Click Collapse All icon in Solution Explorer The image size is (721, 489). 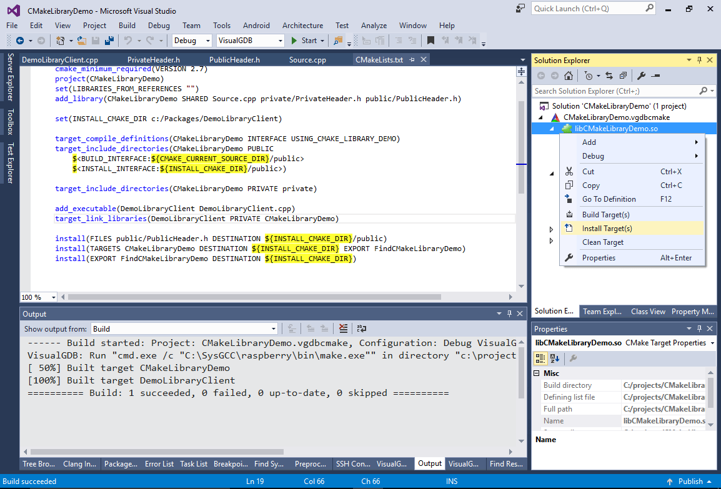623,76
